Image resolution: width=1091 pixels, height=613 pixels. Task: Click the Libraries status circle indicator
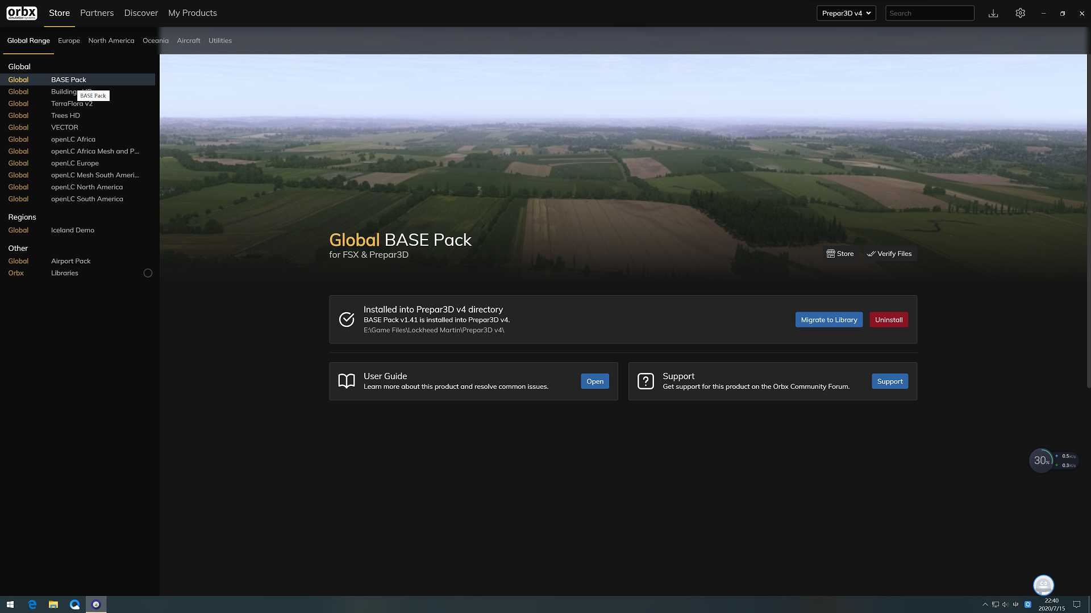pyautogui.click(x=148, y=273)
